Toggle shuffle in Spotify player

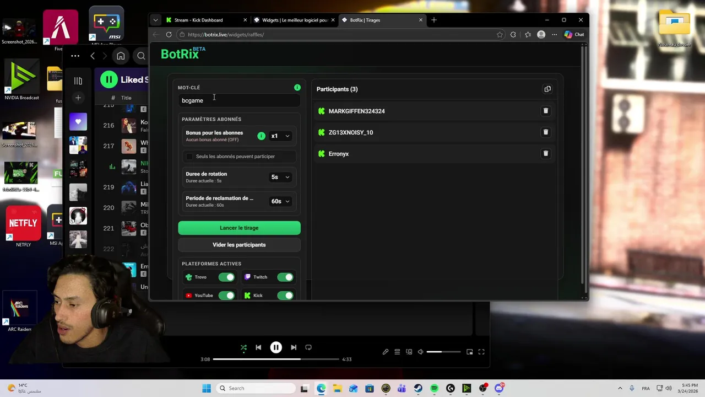click(x=243, y=347)
